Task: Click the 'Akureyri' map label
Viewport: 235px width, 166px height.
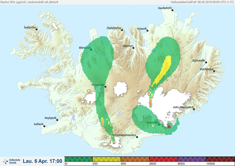Action: click(x=128, y=46)
